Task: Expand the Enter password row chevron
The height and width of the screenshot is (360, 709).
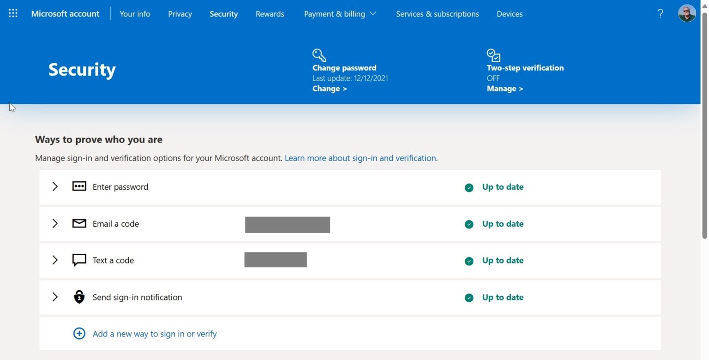Action: click(55, 186)
